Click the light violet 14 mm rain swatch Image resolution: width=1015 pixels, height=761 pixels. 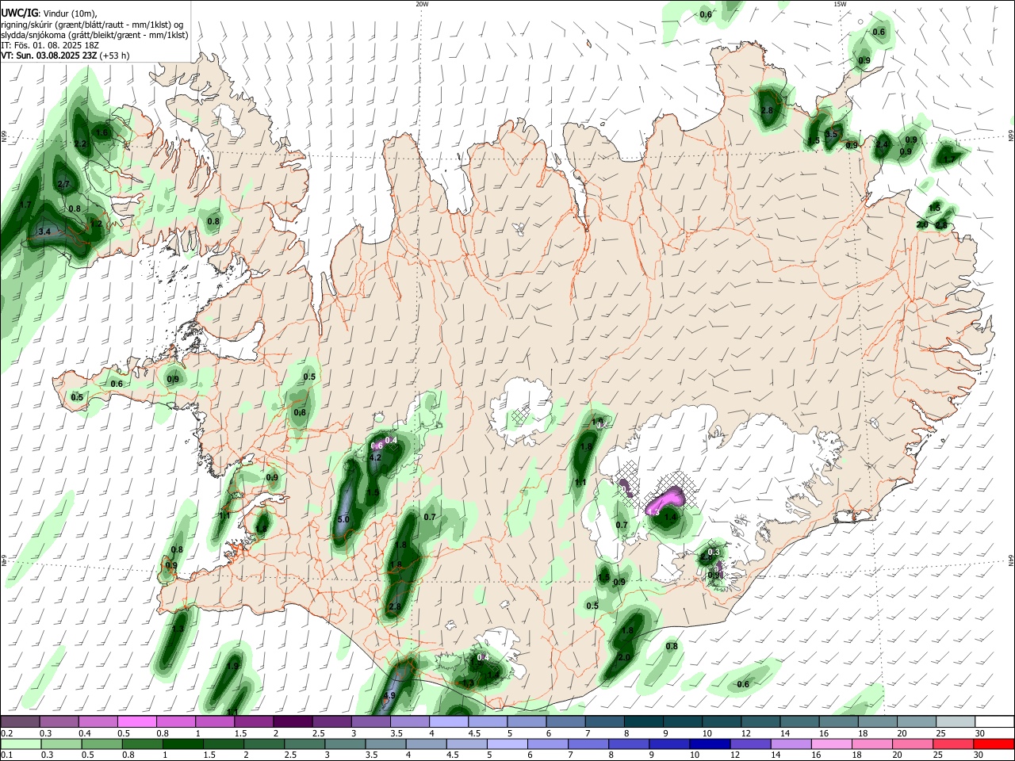tap(791, 744)
